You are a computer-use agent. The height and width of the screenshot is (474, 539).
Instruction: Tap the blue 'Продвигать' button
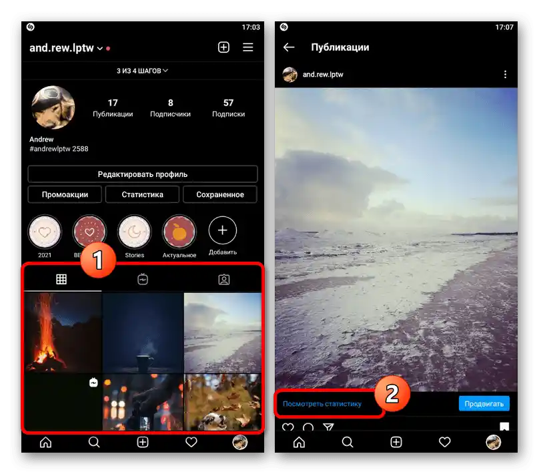click(484, 403)
